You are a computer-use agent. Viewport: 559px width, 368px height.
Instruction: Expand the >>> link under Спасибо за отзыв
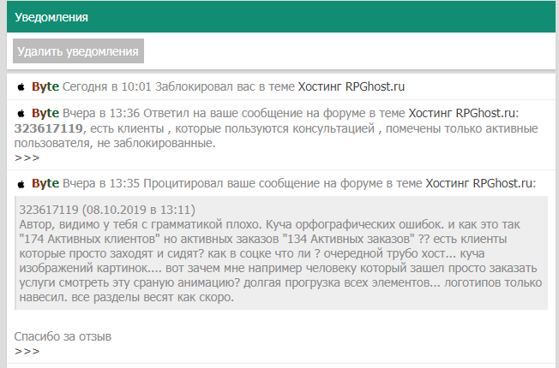[27, 351]
